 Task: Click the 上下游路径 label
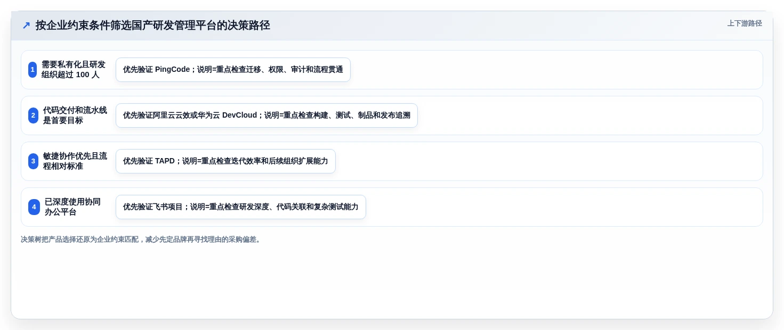coord(745,23)
